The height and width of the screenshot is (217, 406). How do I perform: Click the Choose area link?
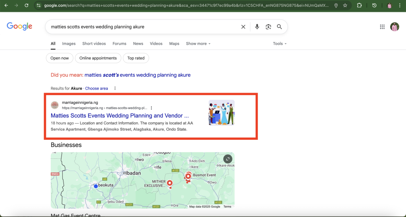[x=97, y=88]
